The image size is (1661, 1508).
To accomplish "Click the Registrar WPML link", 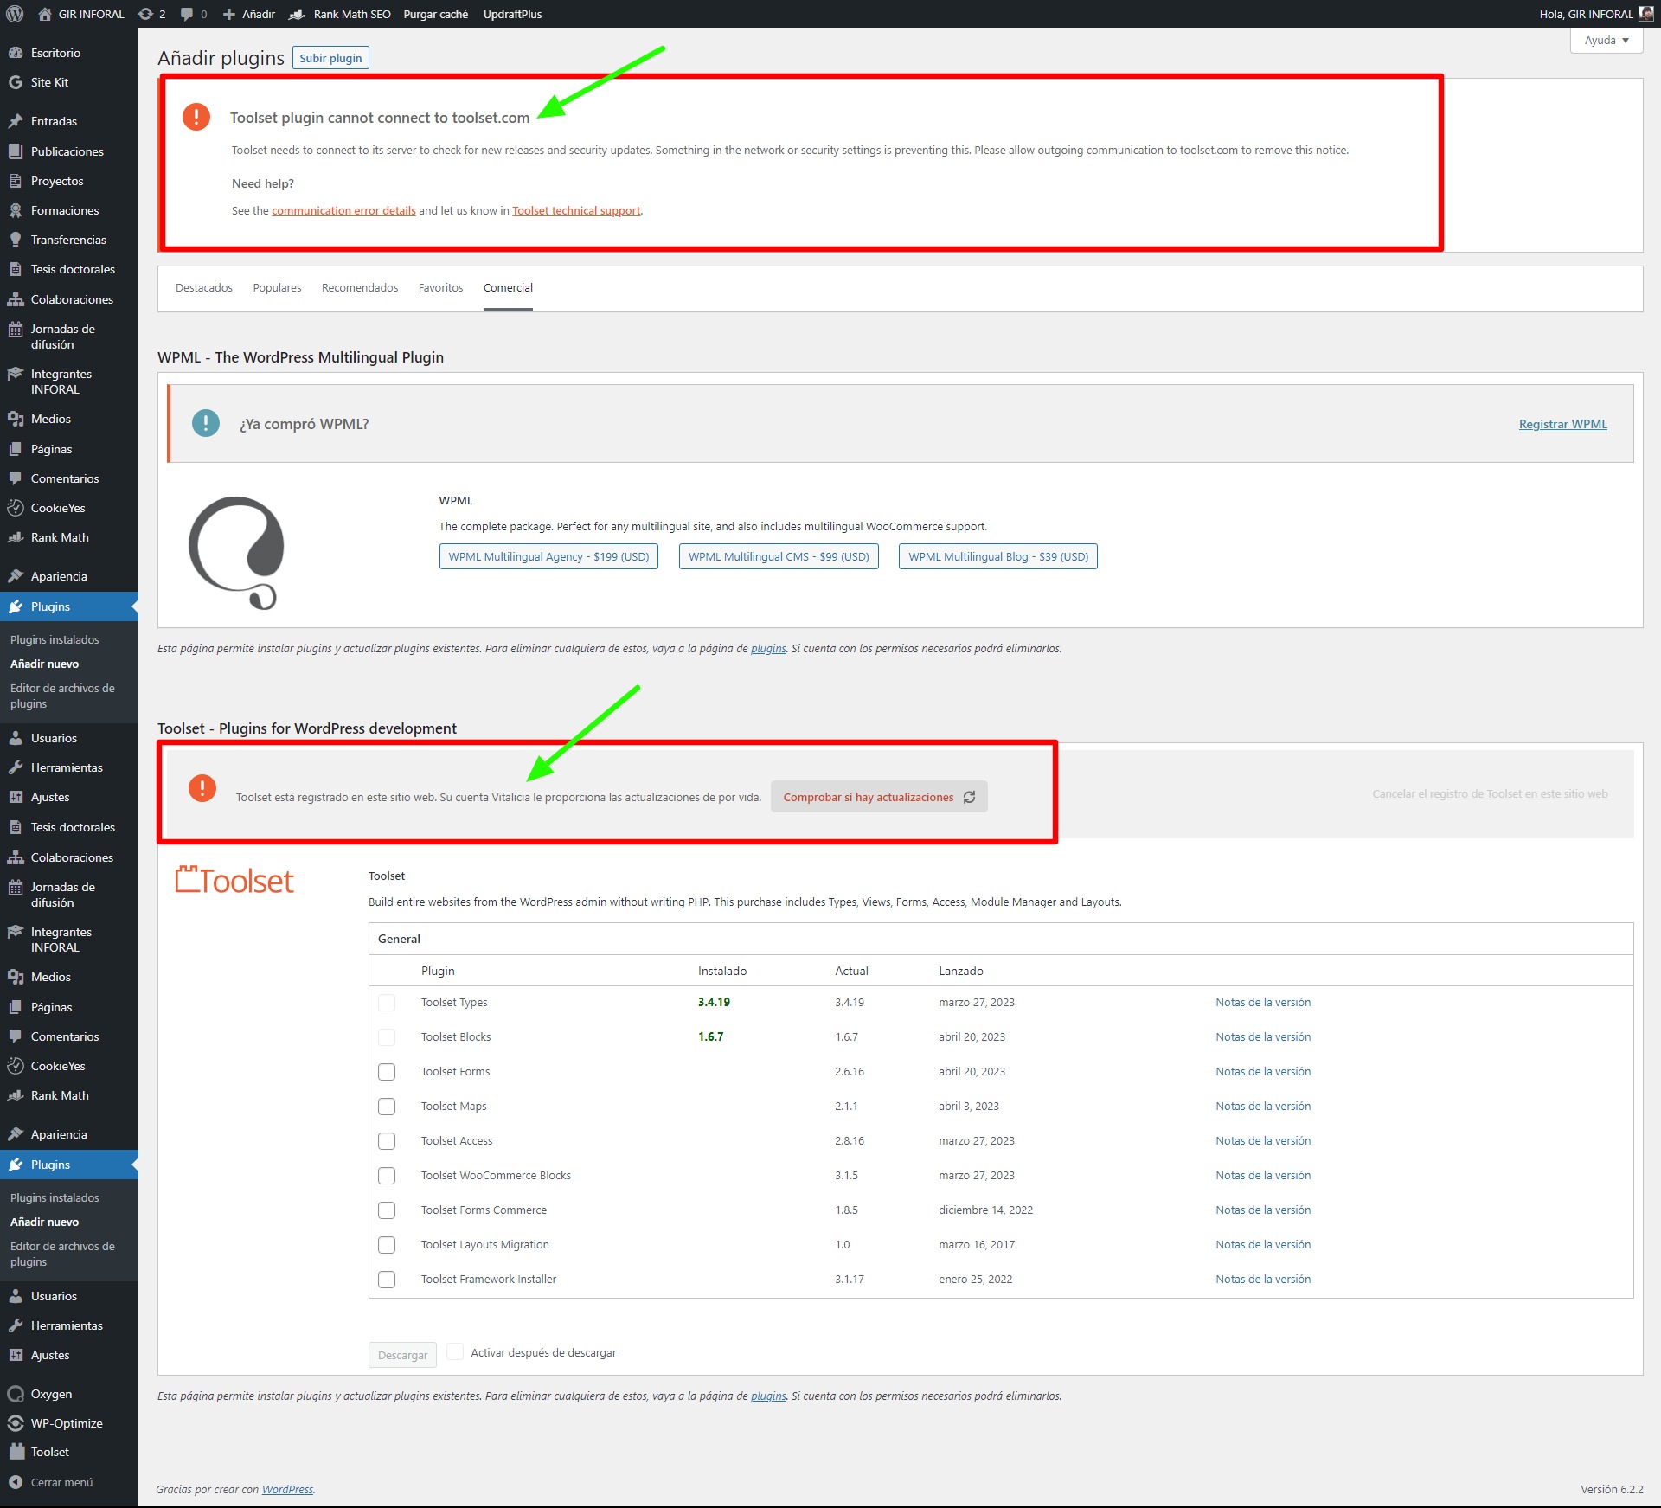I will 1562,424.
